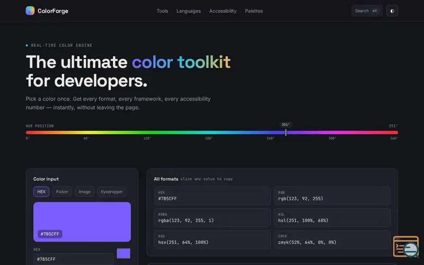Switch to the Image tab
This screenshot has width=424, height=265.
pyautogui.click(x=85, y=192)
